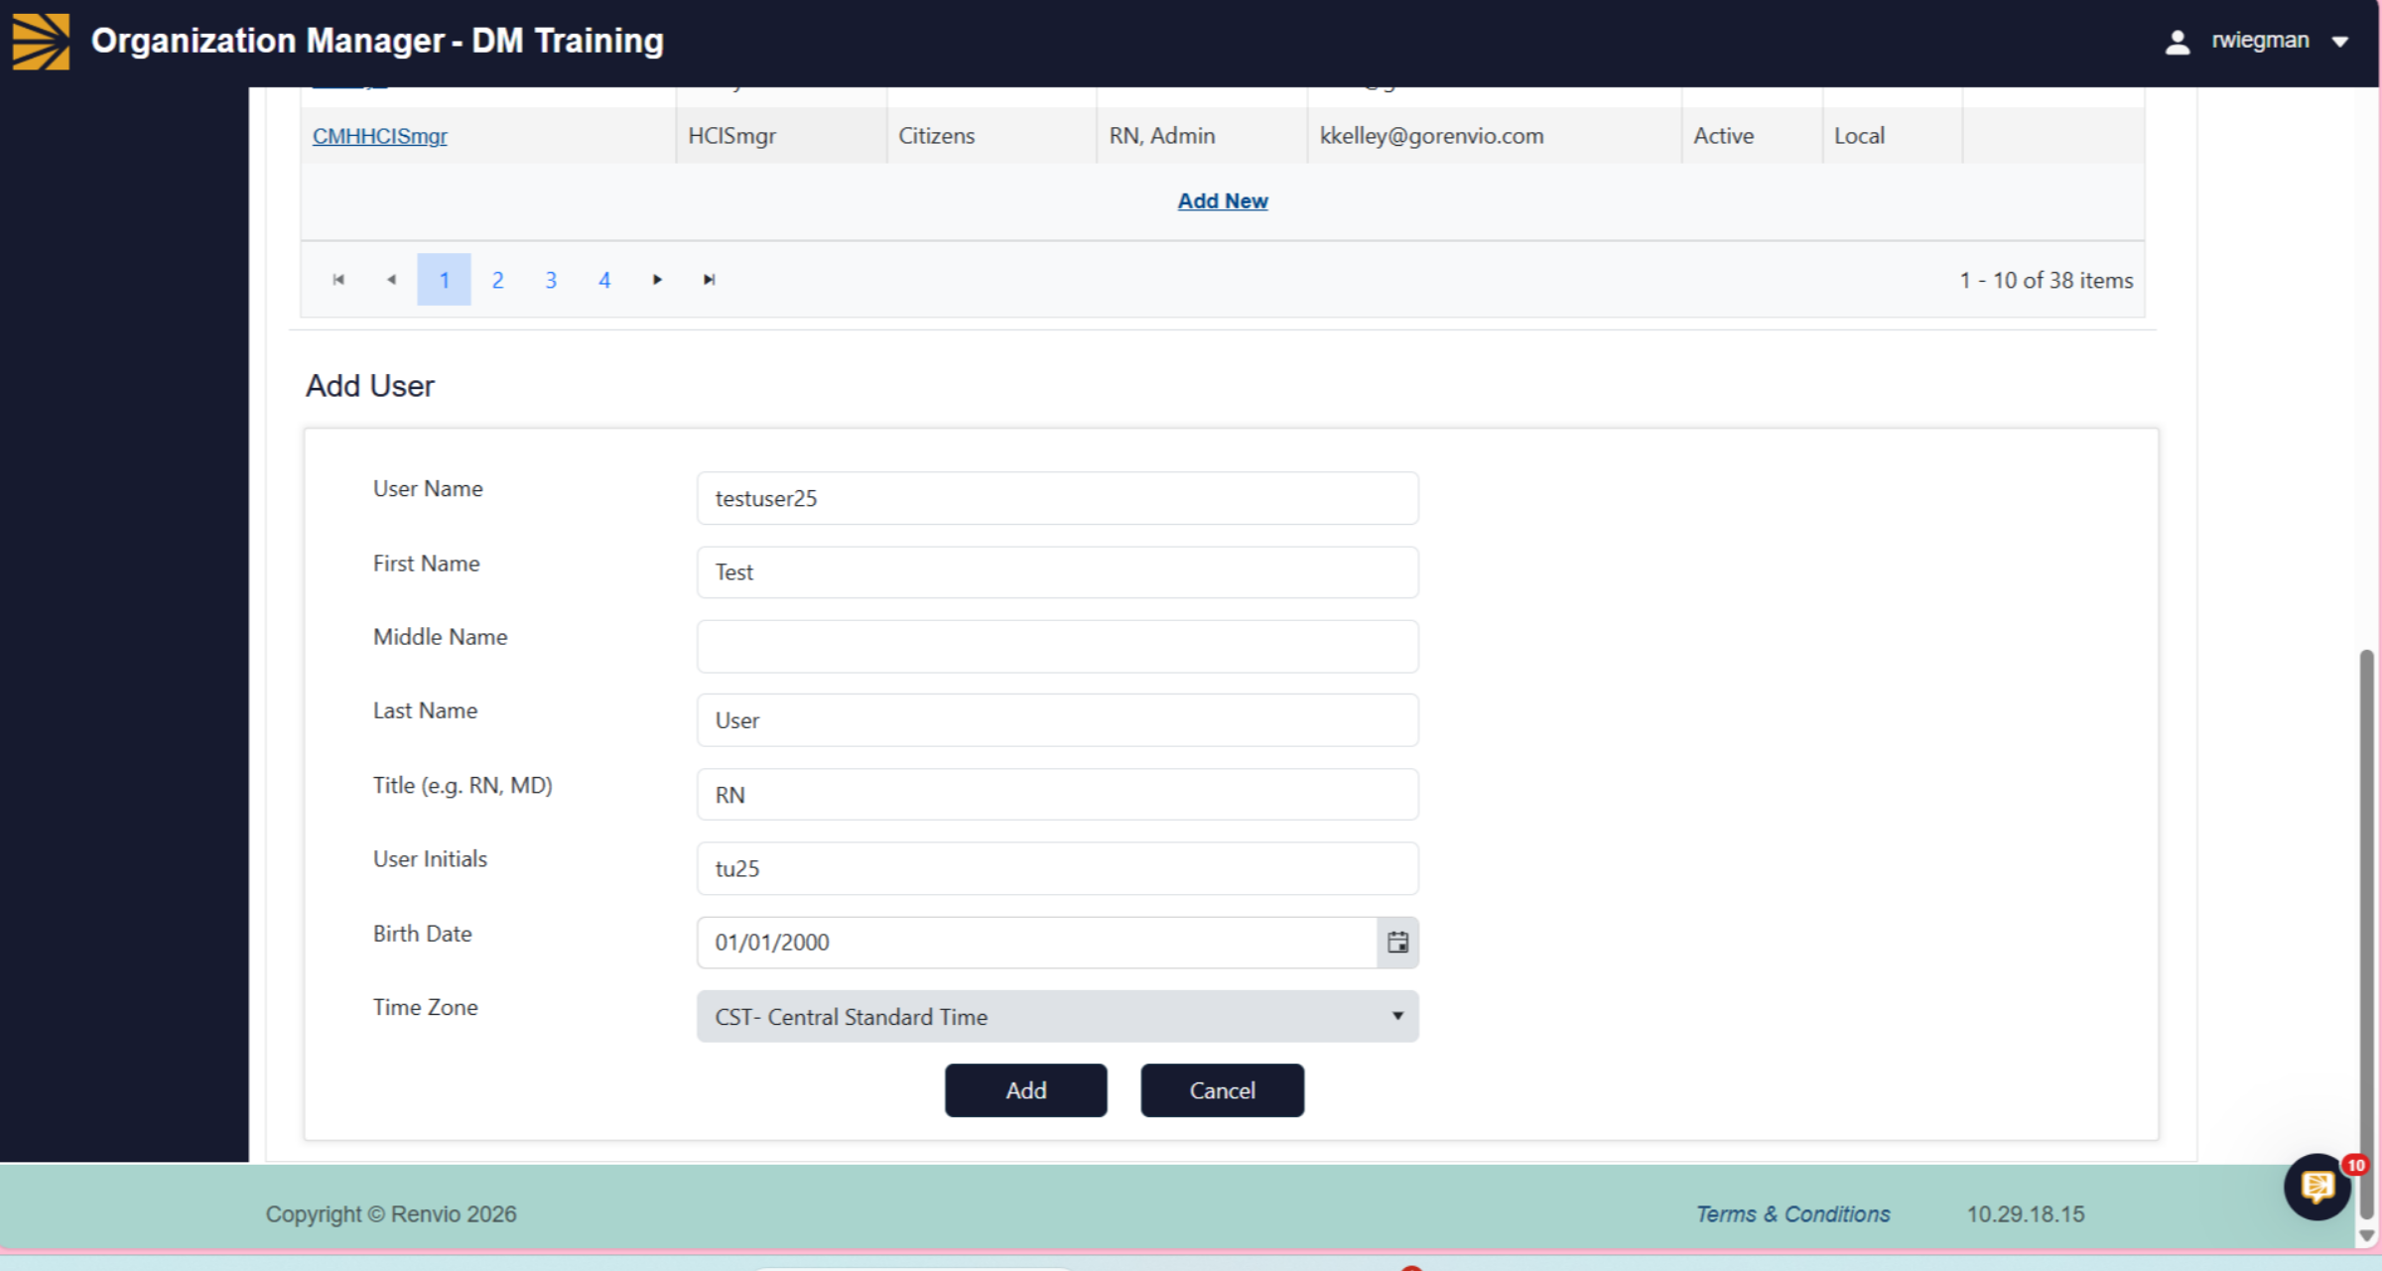Click the Renvio sunburst logo

click(41, 41)
